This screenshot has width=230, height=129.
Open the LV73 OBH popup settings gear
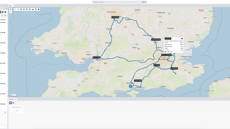tap(182, 39)
